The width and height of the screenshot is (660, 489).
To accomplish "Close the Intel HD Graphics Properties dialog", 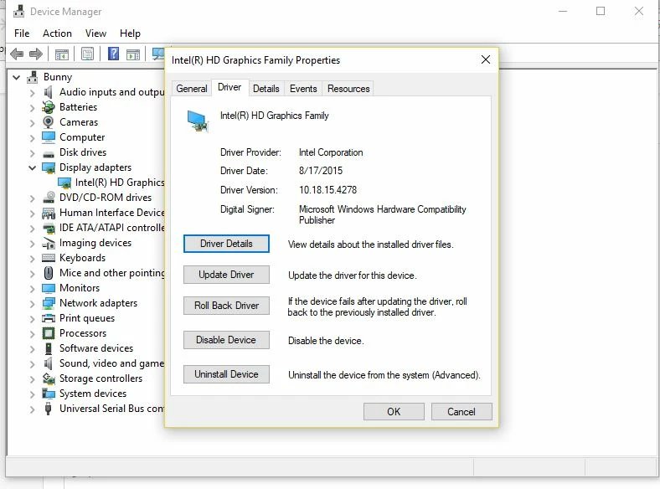I will 486,59.
